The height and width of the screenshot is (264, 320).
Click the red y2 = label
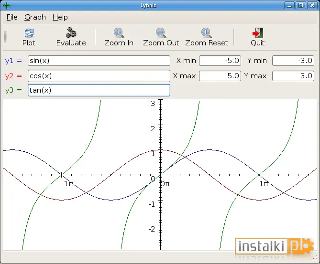click(x=13, y=76)
